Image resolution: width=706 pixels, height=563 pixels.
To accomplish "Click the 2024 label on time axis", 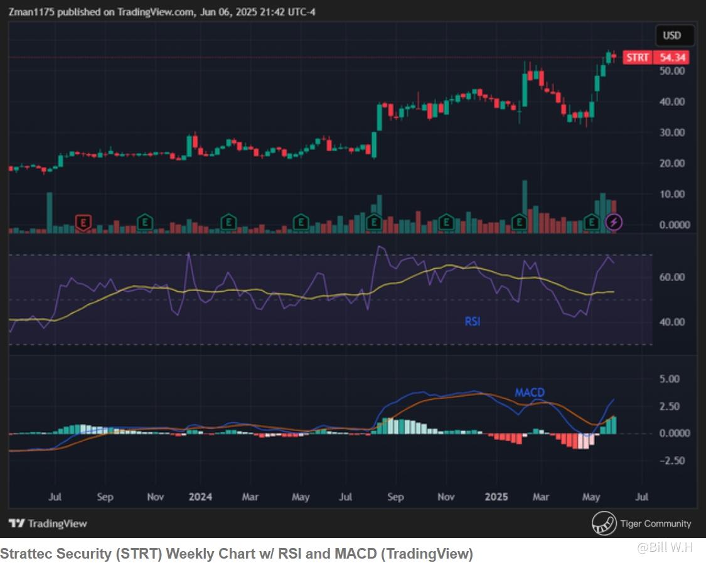I will coord(200,497).
